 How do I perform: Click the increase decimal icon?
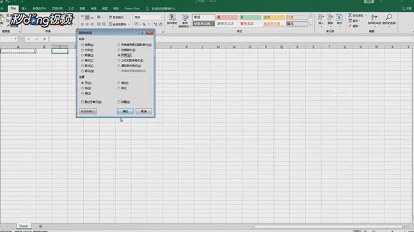click(x=155, y=24)
